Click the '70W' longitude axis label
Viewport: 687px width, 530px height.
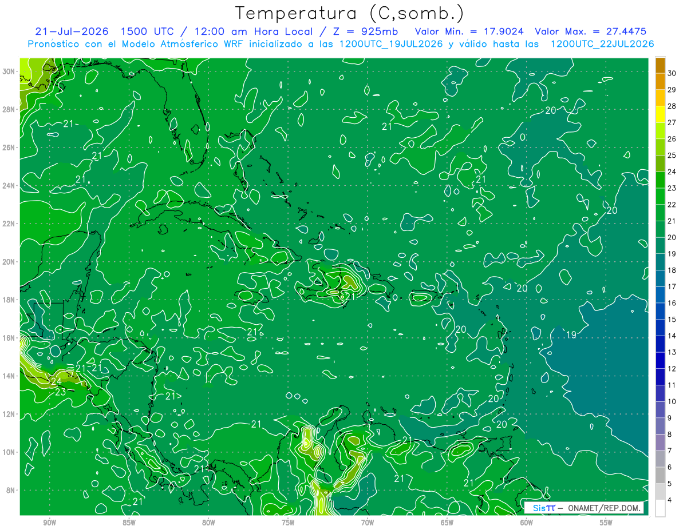click(368, 523)
